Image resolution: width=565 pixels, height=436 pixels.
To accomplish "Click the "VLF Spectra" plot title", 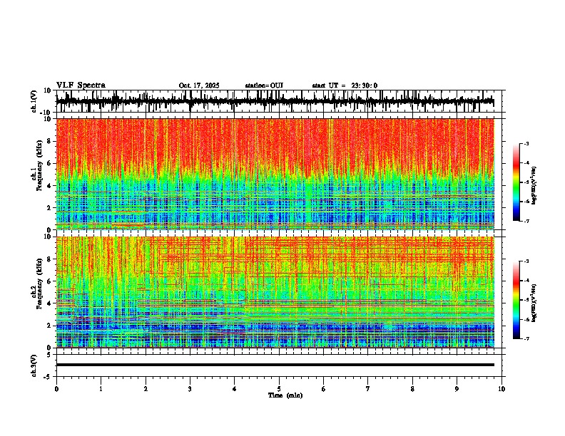I will [x=81, y=85].
